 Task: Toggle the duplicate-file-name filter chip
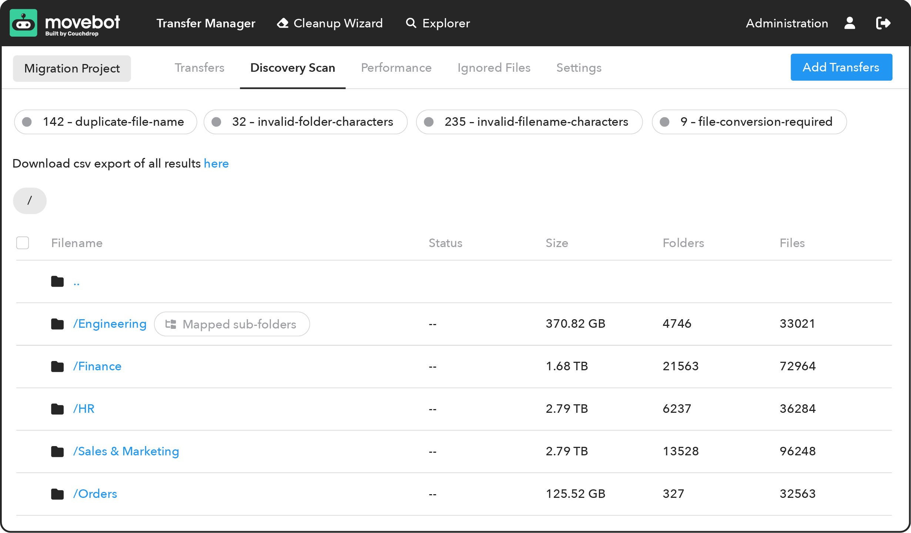(105, 122)
